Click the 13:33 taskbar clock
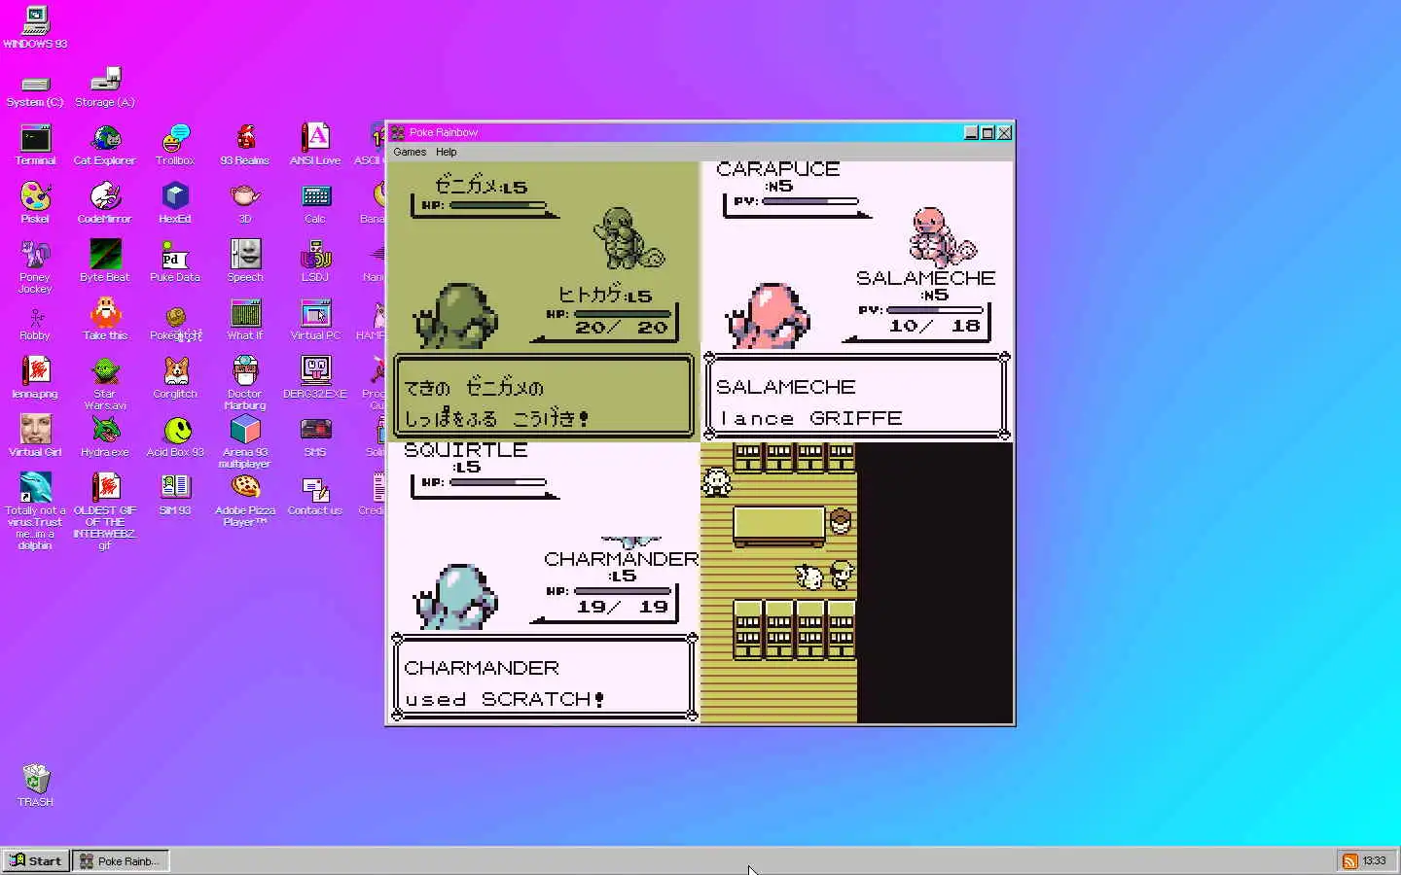Viewport: 1401px width, 875px height. [1375, 860]
